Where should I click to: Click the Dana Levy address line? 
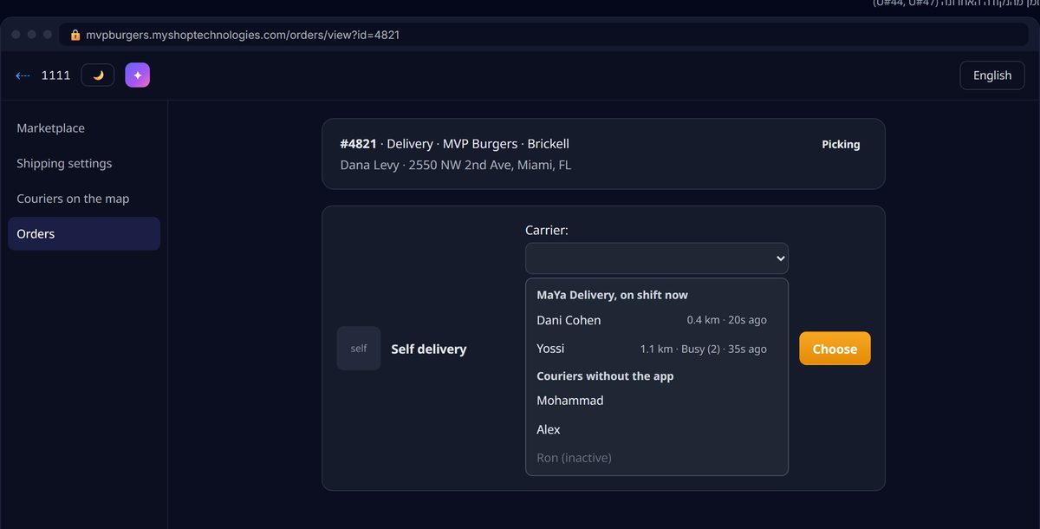(456, 165)
